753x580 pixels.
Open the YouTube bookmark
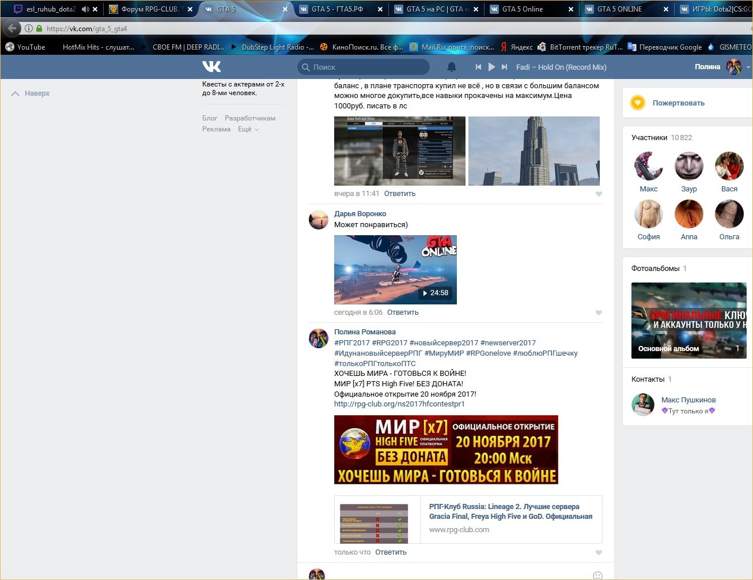(x=25, y=47)
